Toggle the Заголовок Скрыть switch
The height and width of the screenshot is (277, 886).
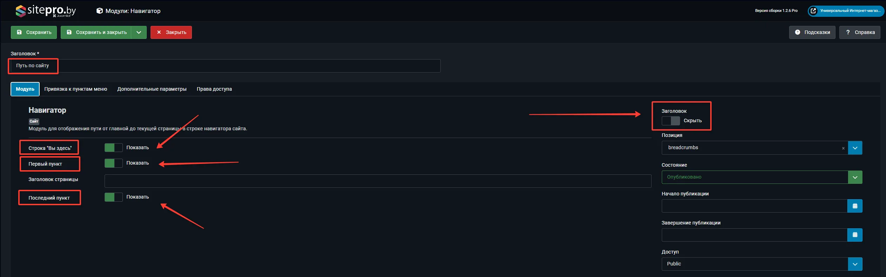[x=671, y=120]
